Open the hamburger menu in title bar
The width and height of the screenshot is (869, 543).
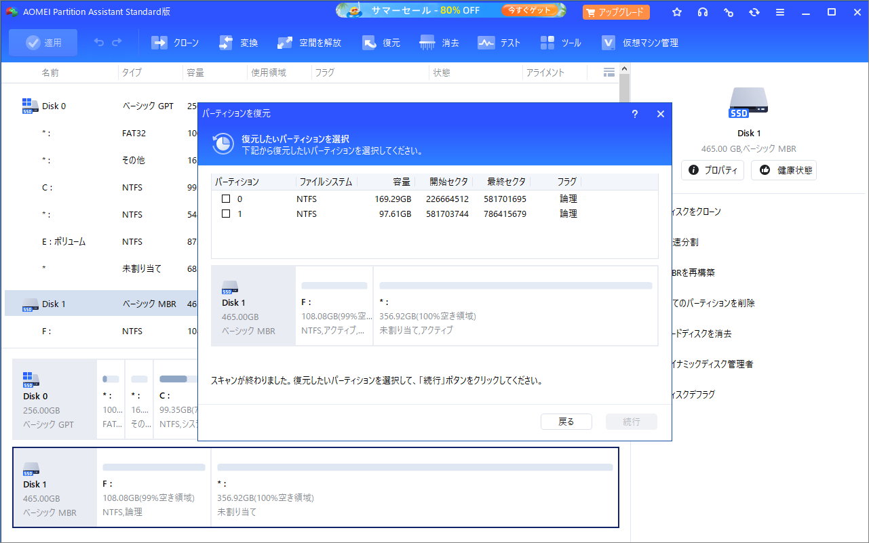click(780, 12)
